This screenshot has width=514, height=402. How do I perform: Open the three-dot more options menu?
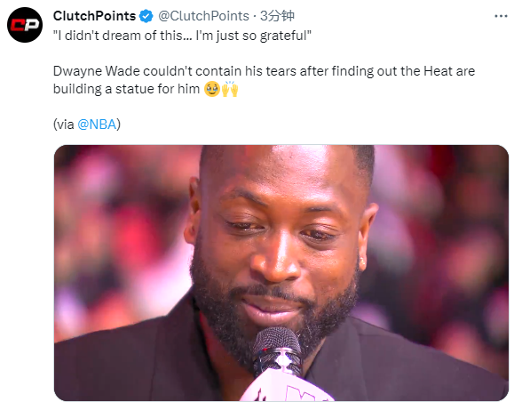501,16
